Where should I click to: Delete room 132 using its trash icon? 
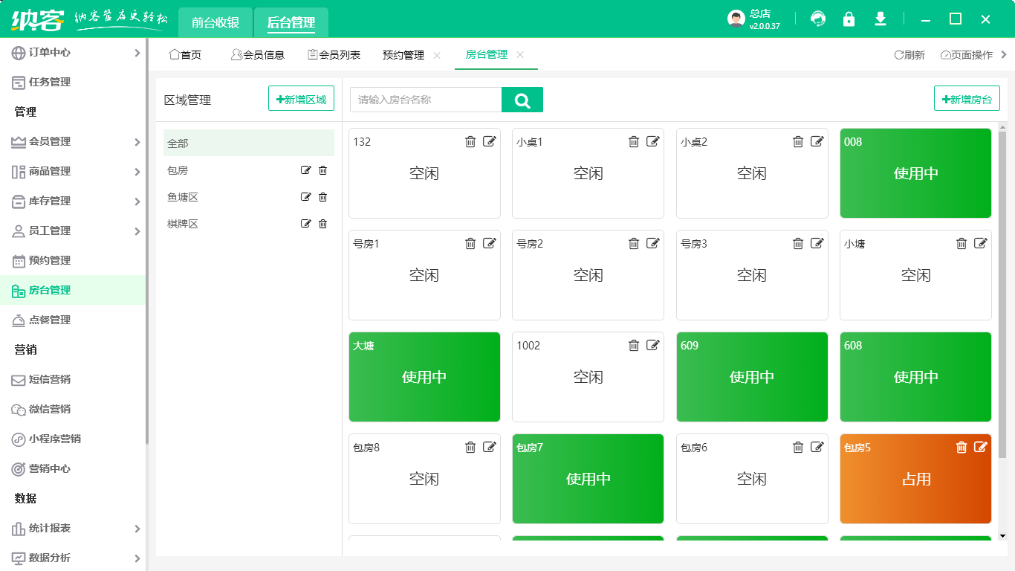pos(470,141)
